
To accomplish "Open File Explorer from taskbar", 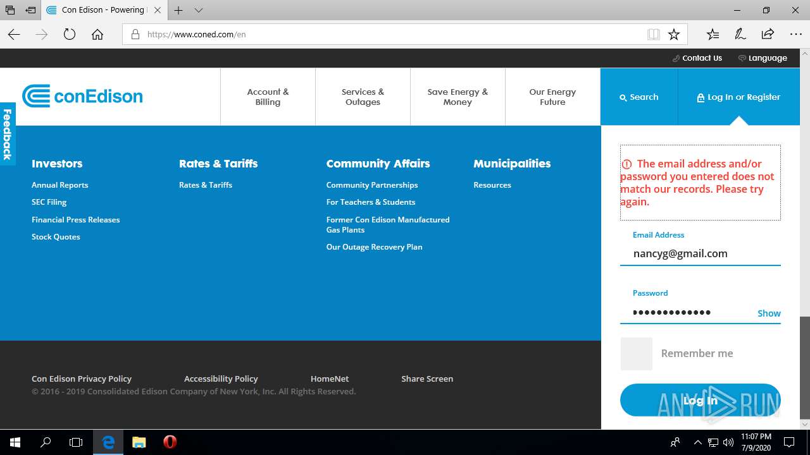I will point(139,442).
